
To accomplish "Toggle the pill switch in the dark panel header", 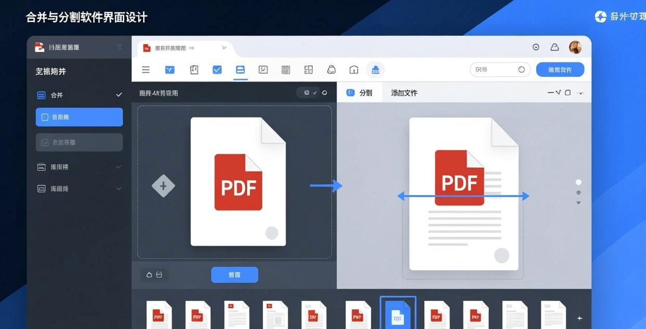I will 308,93.
